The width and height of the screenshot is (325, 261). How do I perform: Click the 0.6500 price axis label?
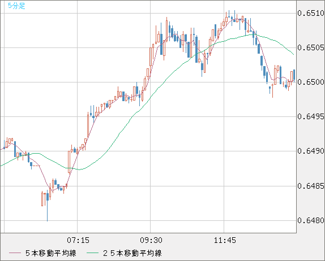(311, 82)
